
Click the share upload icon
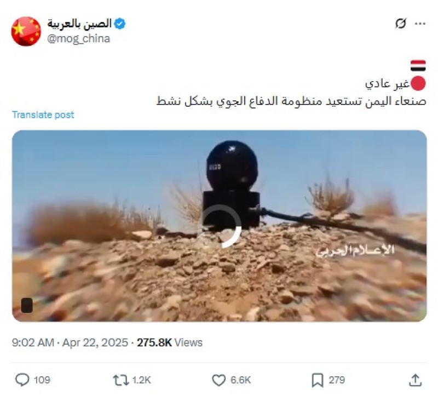tap(416, 380)
